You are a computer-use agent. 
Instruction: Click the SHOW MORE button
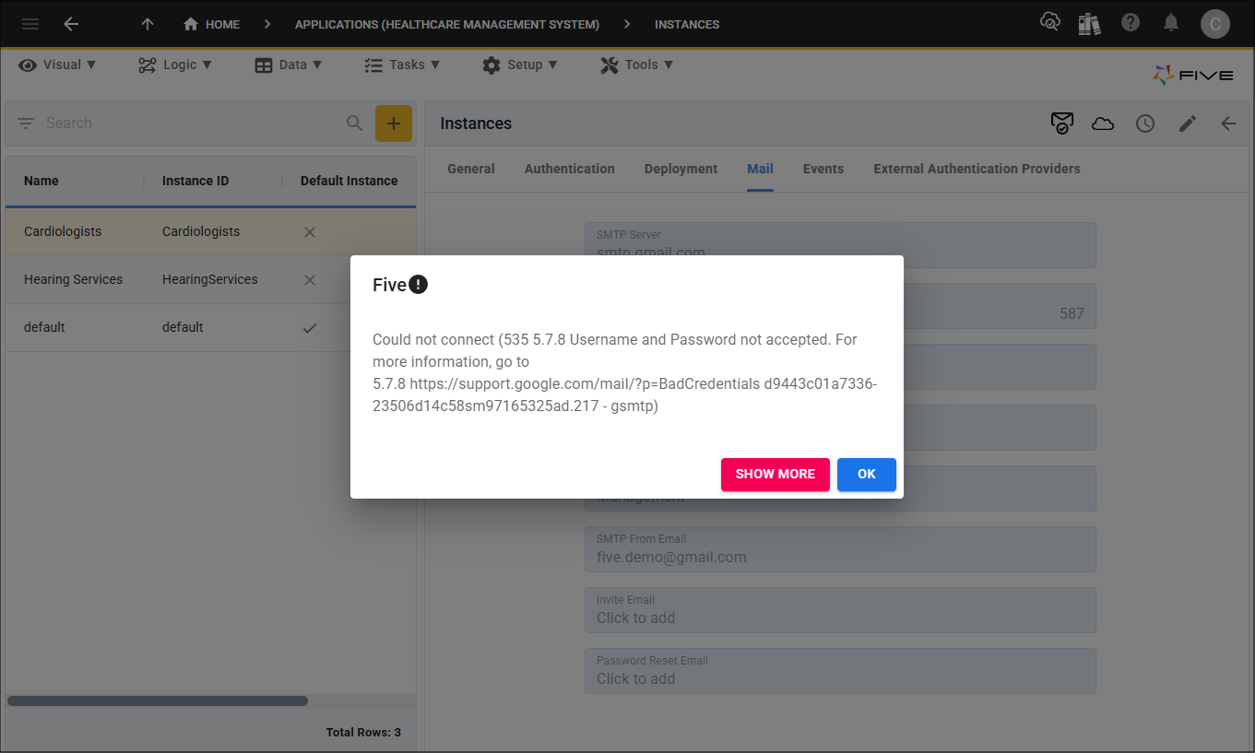coord(775,474)
